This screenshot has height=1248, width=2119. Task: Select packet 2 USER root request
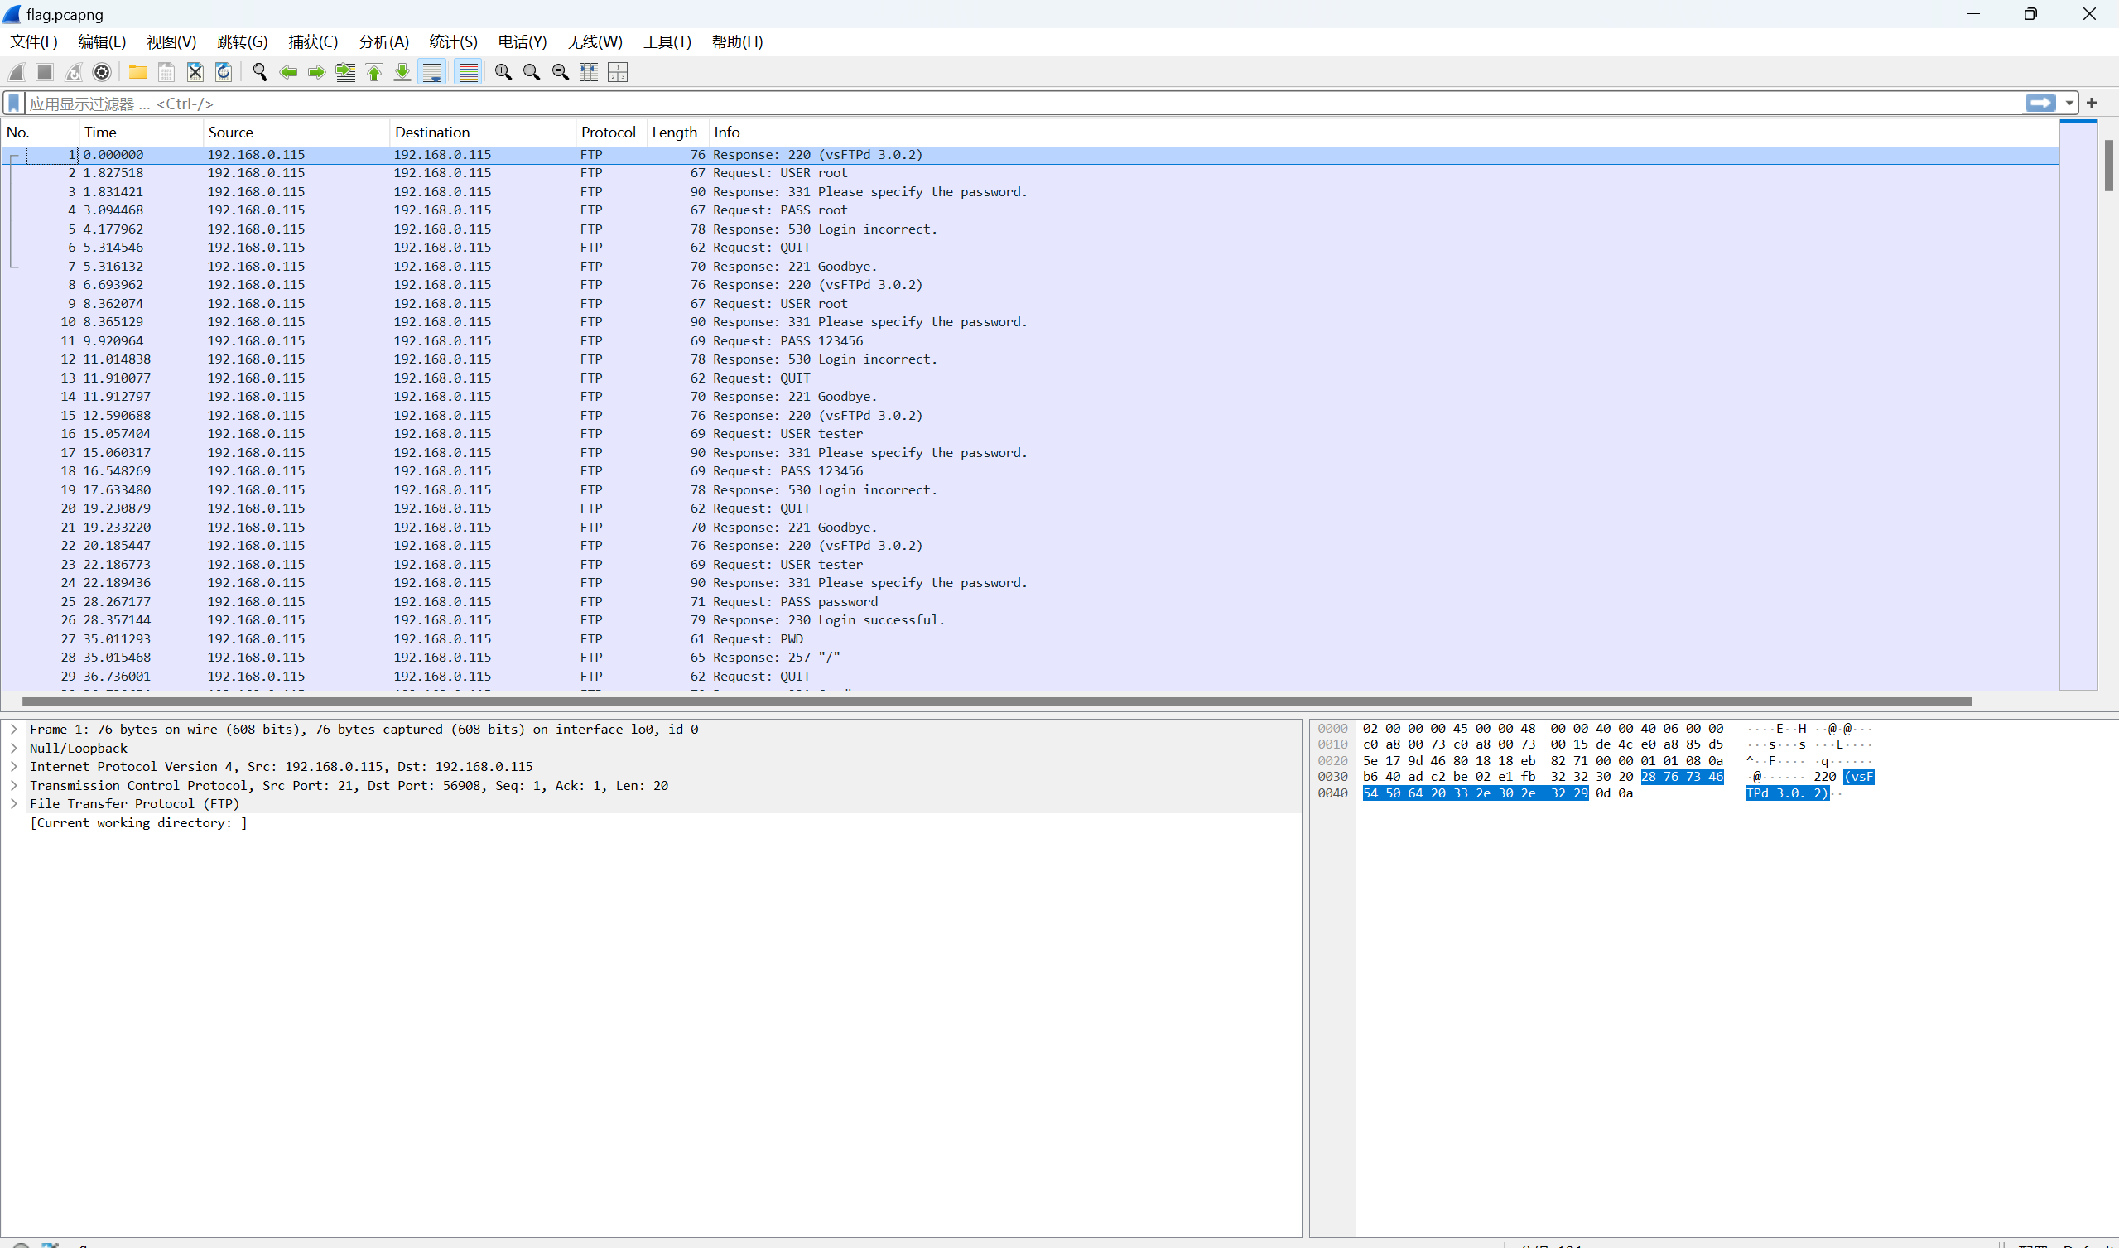tap(1030, 172)
